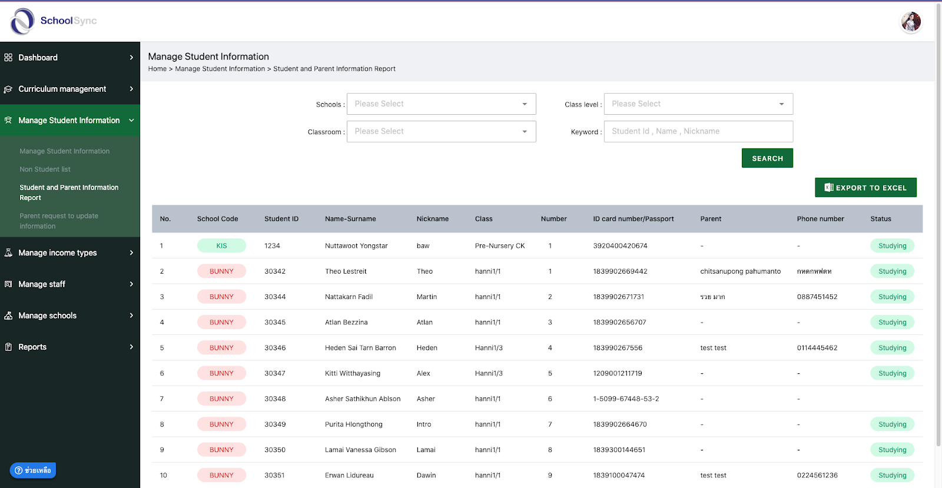Screen dimensions: 942x488
Task: Click student ID 30347
Action: coord(275,373)
